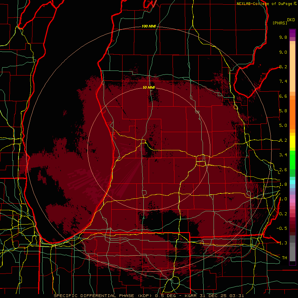Click the DKD units label above legend
Screen dimensions: 298x298
coord(291,20)
